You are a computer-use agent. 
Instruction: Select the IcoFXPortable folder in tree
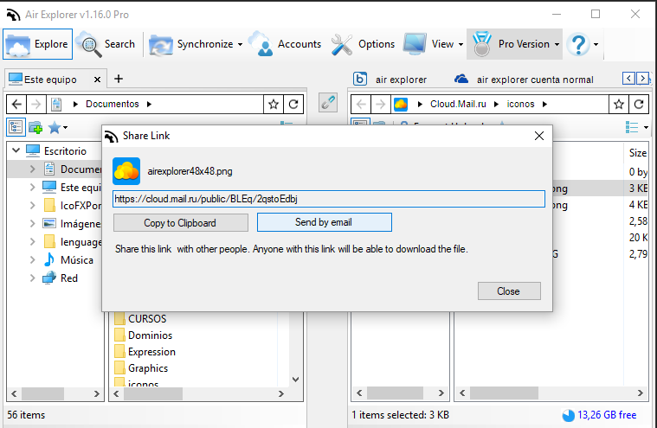72,206
